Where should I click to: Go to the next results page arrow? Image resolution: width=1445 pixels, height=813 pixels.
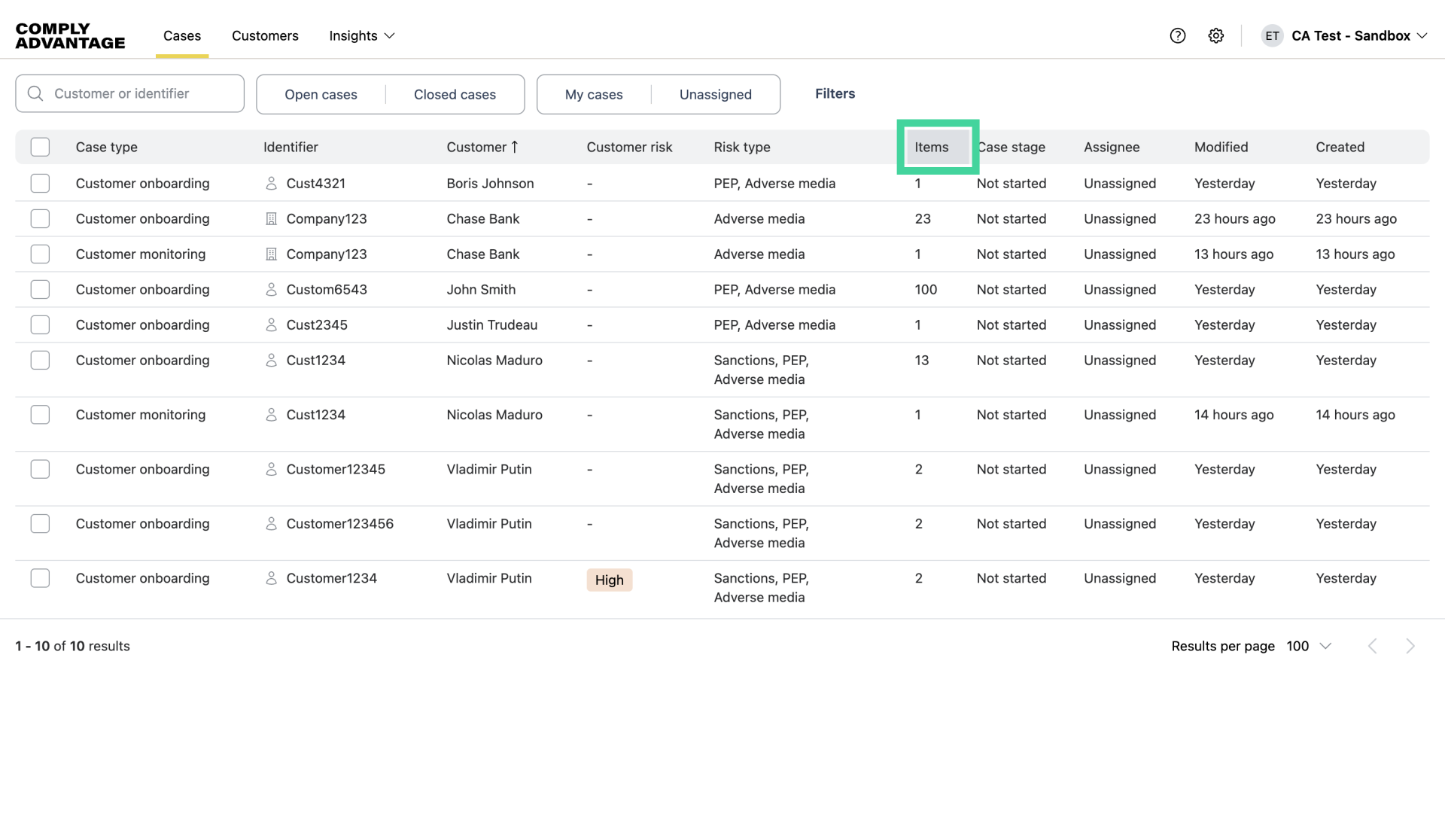tap(1410, 646)
